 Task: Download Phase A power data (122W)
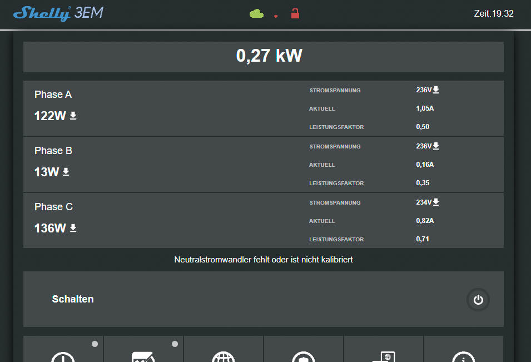(x=73, y=116)
